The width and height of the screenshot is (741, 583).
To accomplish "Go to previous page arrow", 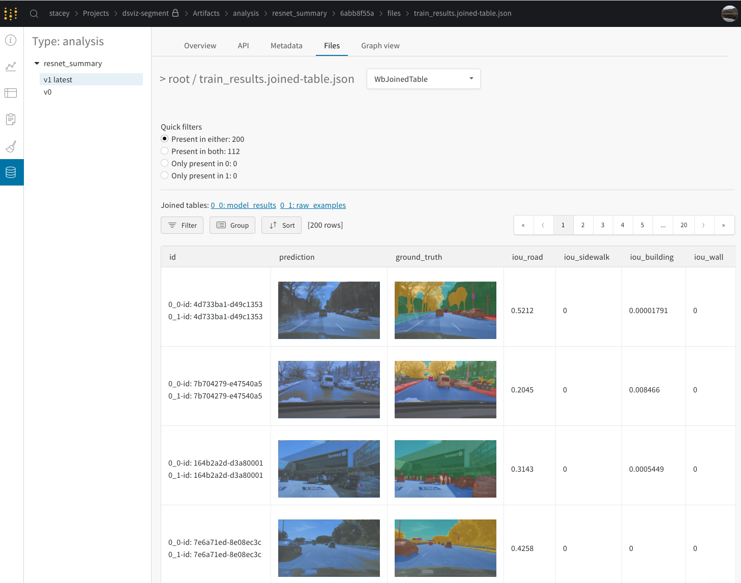I will pyautogui.click(x=543, y=225).
